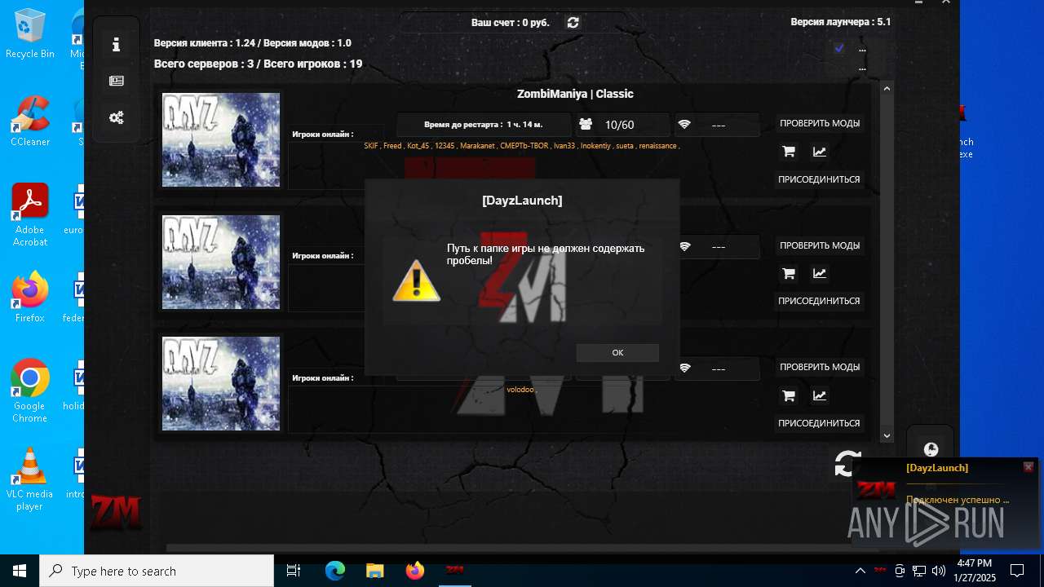Viewport: 1044px width, 587px height.
Task: Open Google Chrome desktop shortcut
Action: point(30,391)
